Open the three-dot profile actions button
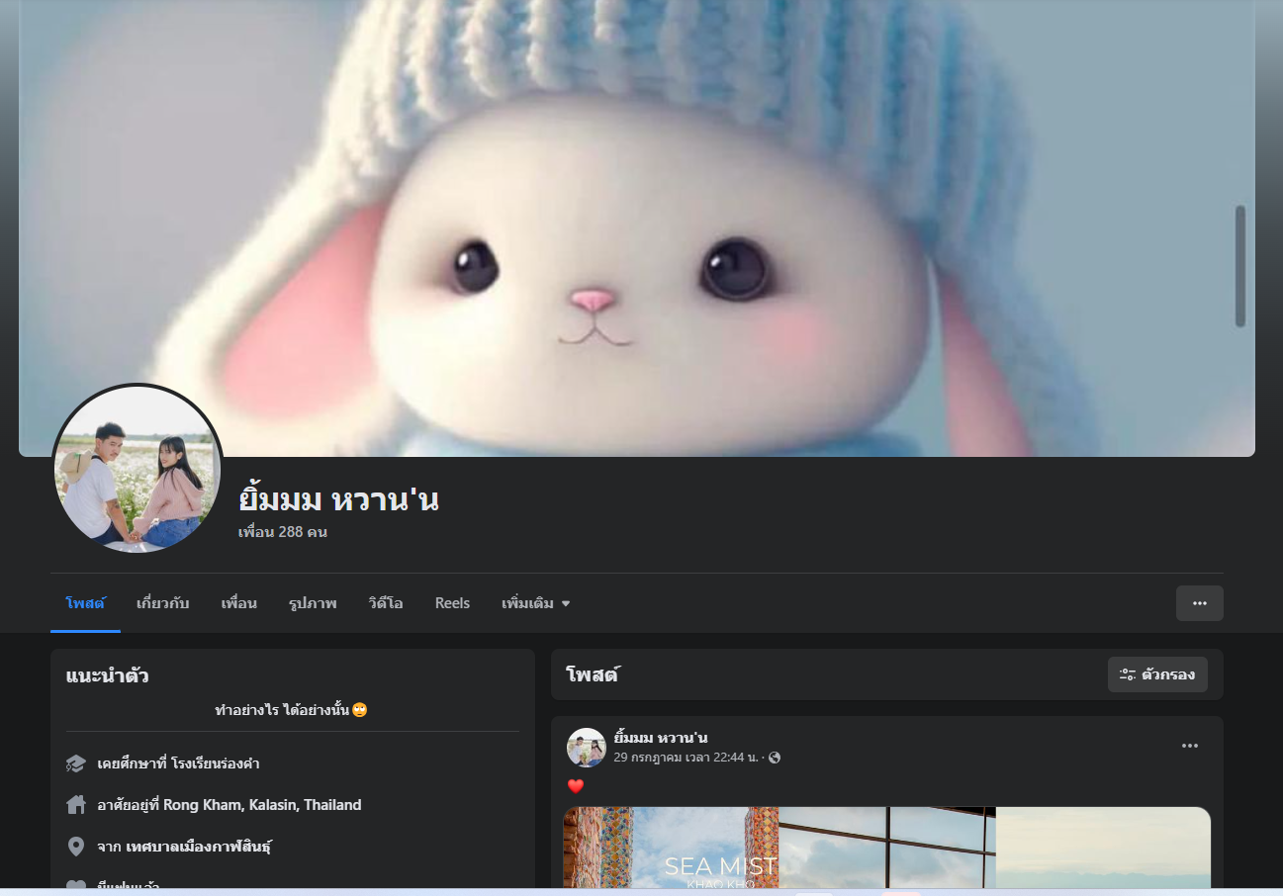Viewport: 1283px width, 896px height. click(1200, 603)
